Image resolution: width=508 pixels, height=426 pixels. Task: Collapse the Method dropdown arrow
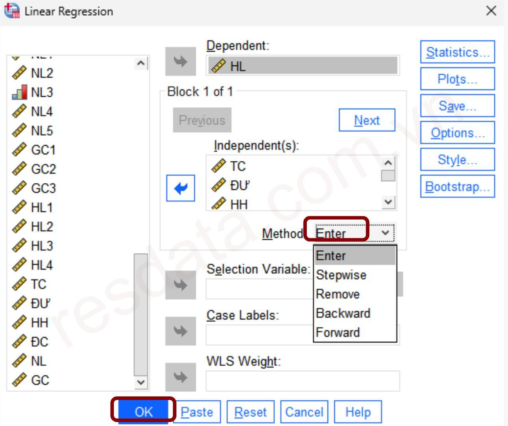pyautogui.click(x=386, y=233)
